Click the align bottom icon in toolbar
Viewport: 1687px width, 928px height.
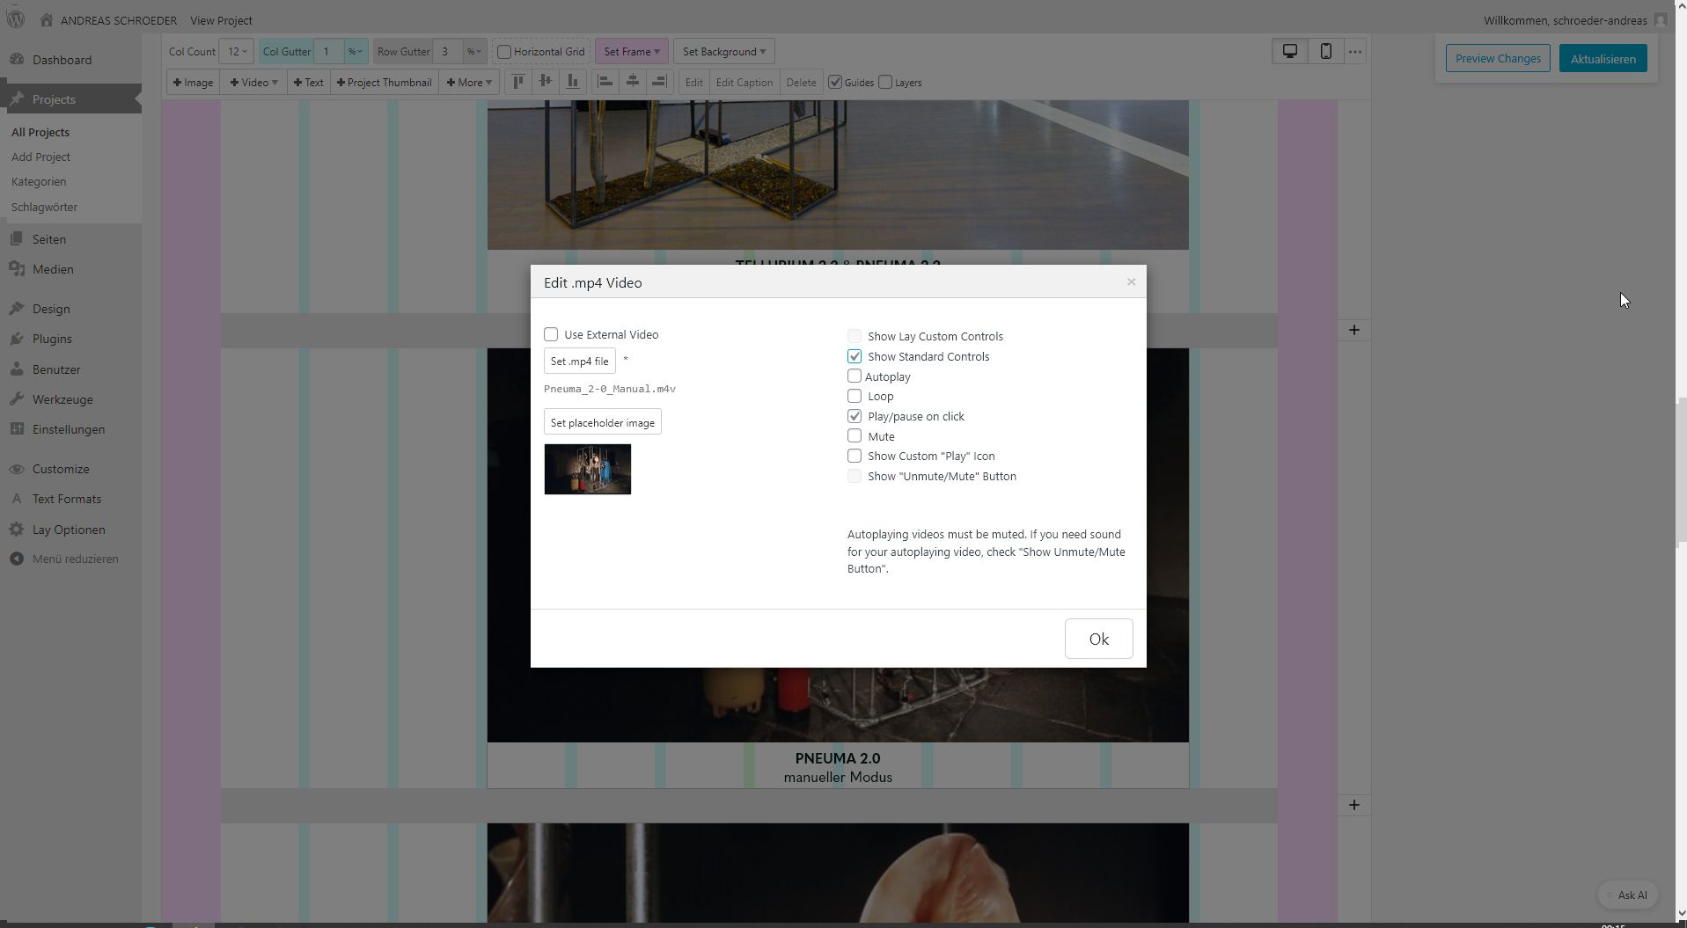click(573, 83)
